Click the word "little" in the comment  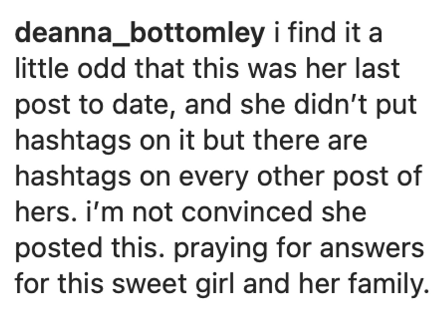(x=42, y=69)
